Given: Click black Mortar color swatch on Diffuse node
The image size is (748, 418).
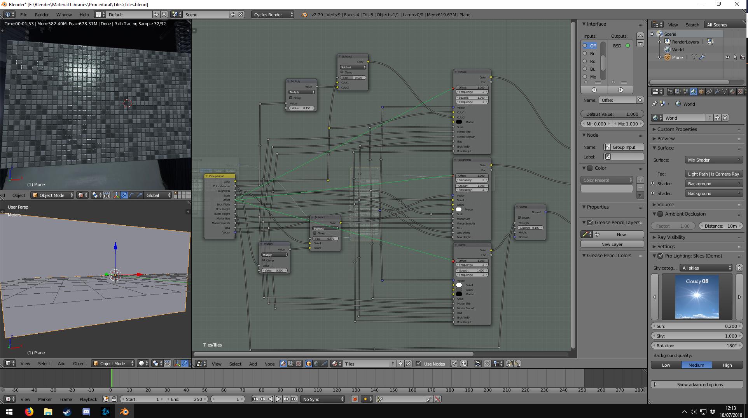Looking at the screenshot, I should [459, 122].
